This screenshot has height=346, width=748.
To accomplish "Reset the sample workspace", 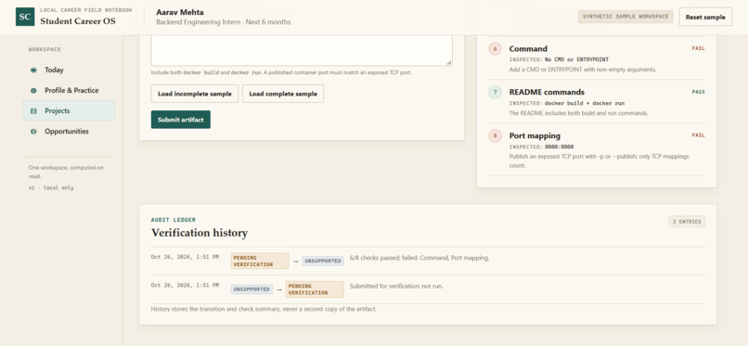I will 705,17.
